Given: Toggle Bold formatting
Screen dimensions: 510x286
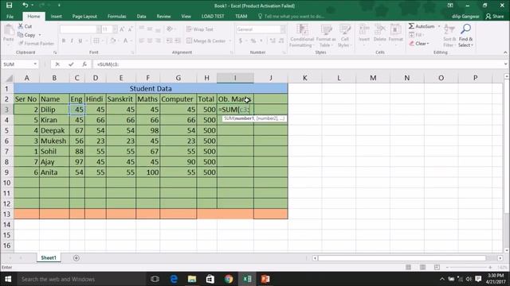Looking at the screenshot, I should tap(64, 41).
